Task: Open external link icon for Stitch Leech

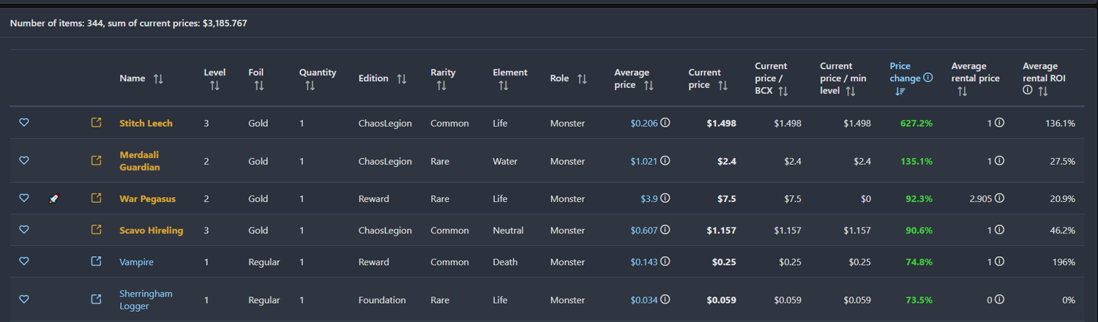Action: (96, 123)
